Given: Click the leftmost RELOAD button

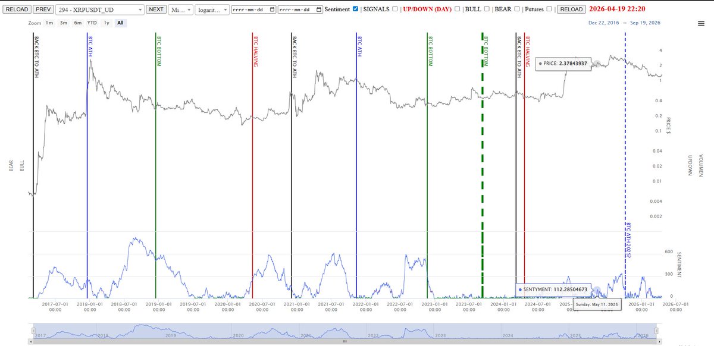Looking at the screenshot, I should point(16,10).
